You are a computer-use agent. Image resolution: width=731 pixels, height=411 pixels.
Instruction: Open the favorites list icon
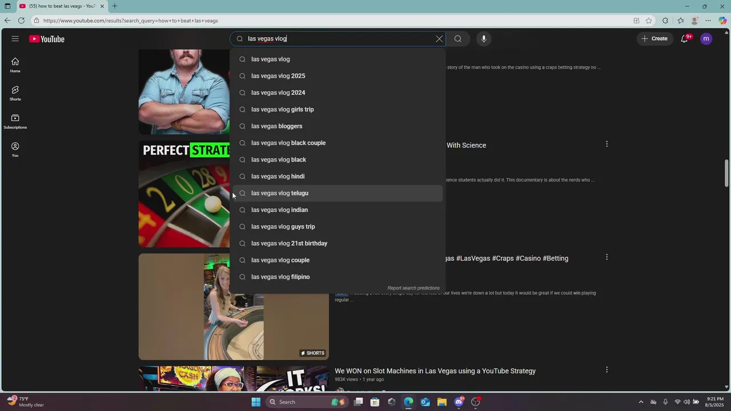[x=680, y=21]
